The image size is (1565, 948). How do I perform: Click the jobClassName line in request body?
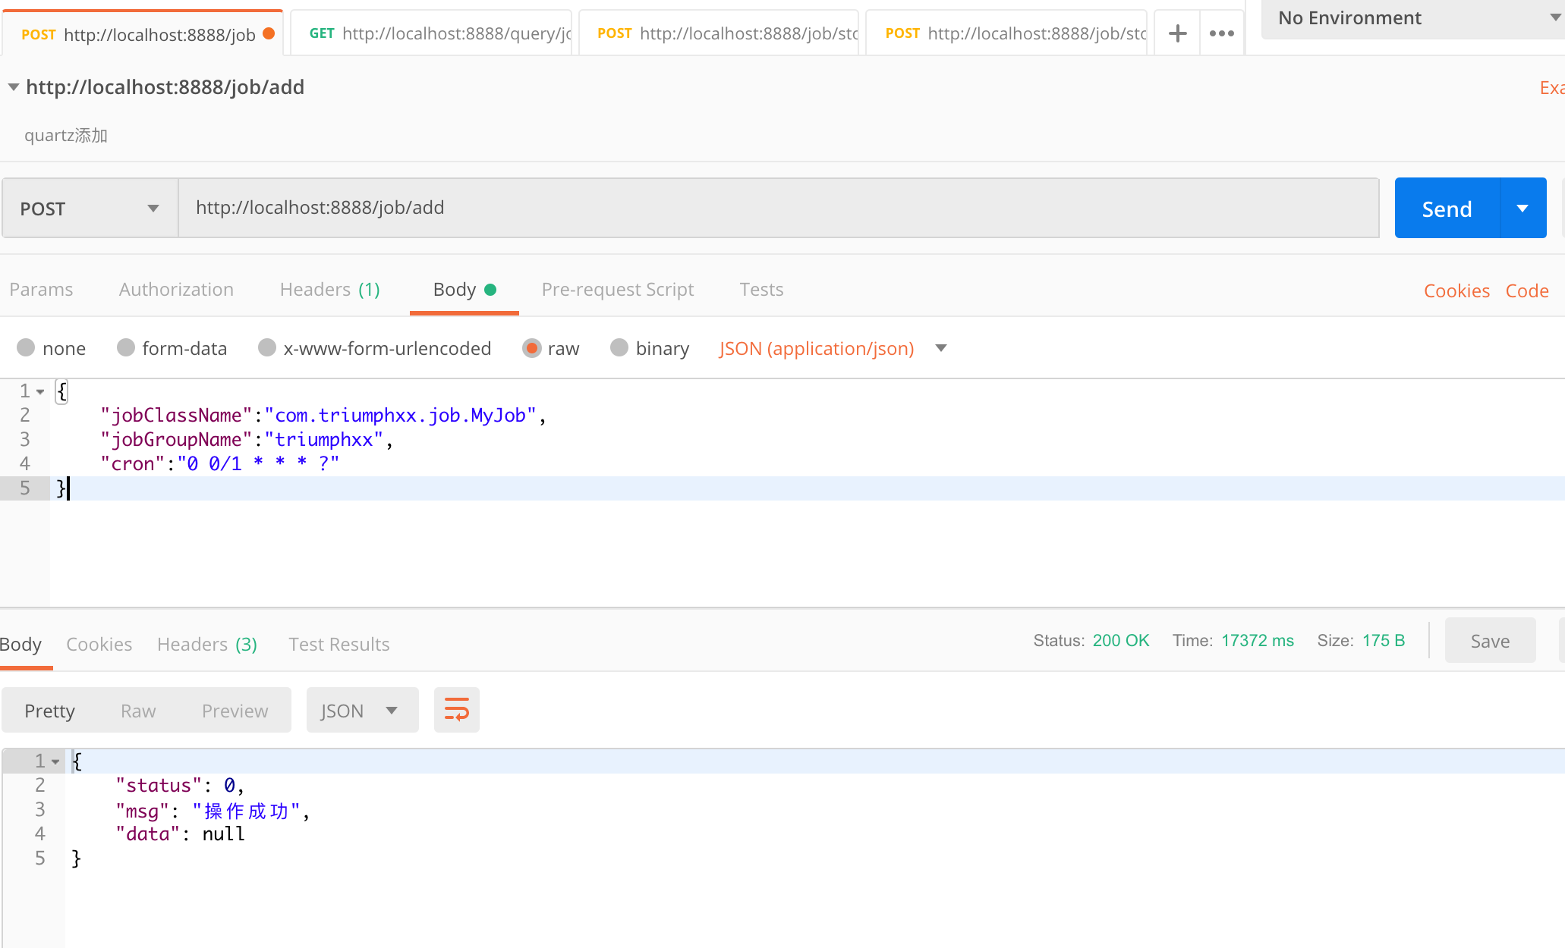[x=323, y=415]
